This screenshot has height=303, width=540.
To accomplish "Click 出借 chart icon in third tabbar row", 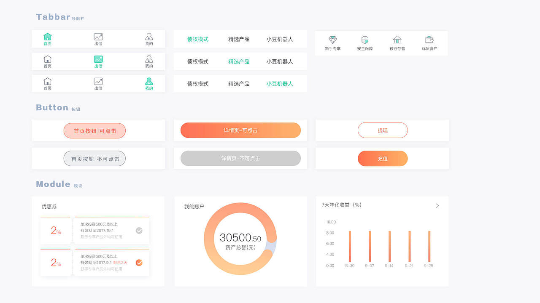I will [98, 81].
